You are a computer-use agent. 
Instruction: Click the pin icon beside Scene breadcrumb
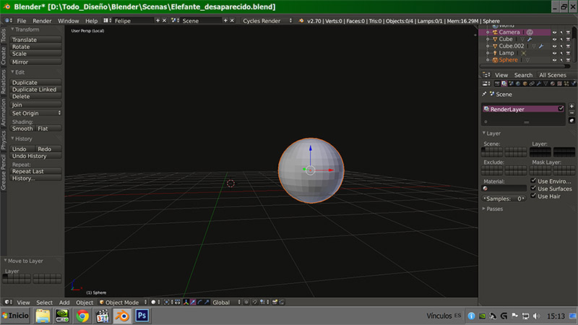[484, 94]
